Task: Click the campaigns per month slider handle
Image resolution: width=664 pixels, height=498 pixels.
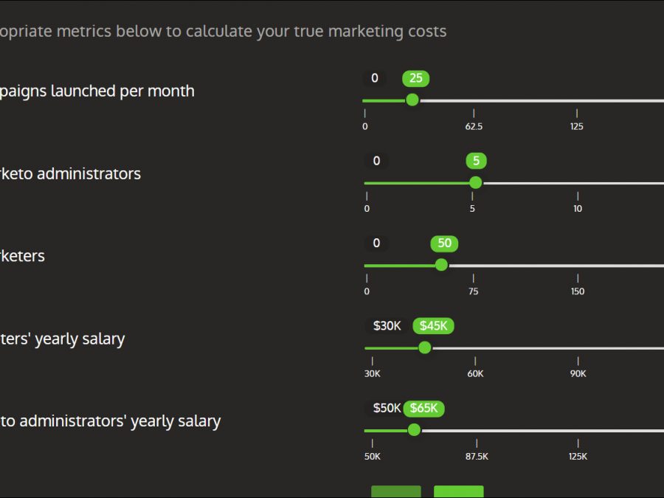Action: 412,100
